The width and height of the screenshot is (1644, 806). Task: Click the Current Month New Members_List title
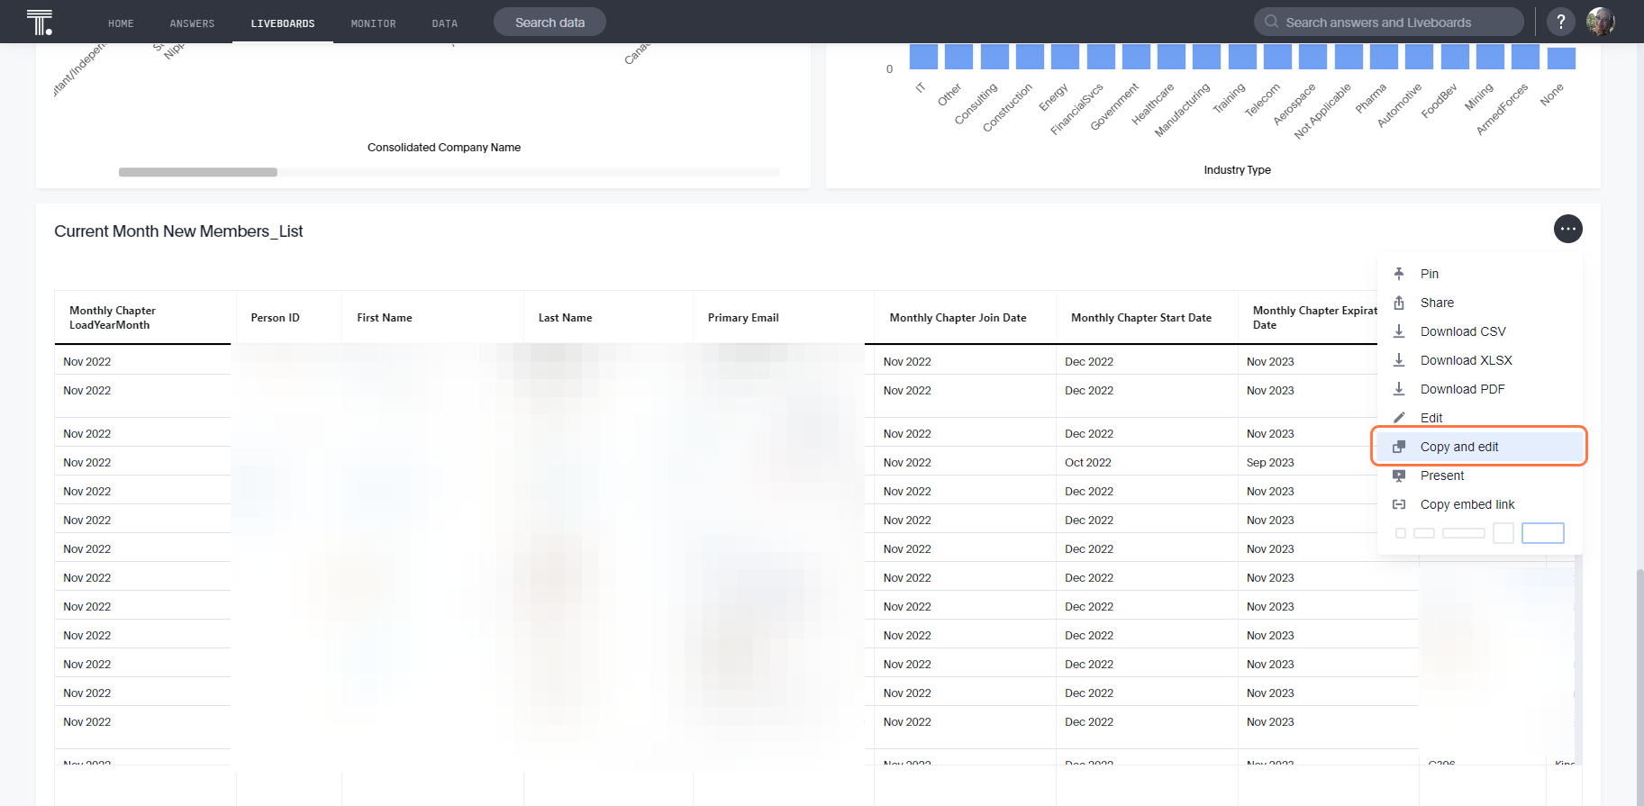(178, 231)
